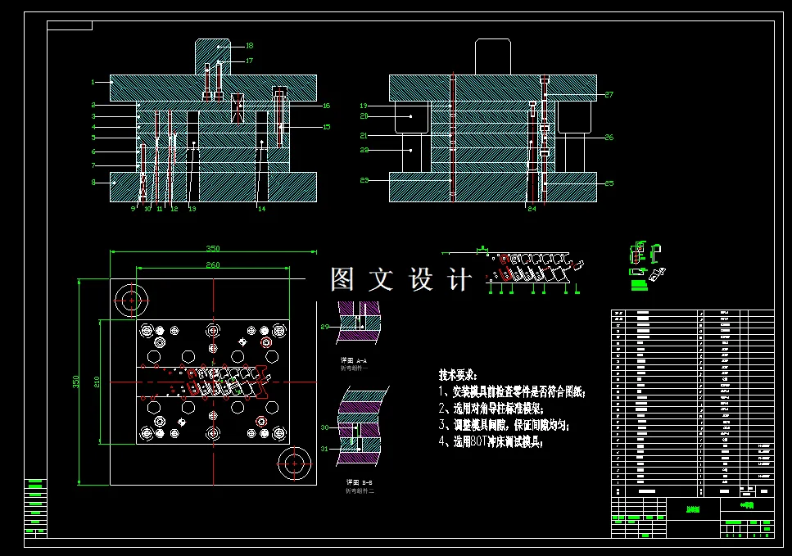The image size is (792, 556).
Task: Click the 210 dimension text
Action: point(97,382)
